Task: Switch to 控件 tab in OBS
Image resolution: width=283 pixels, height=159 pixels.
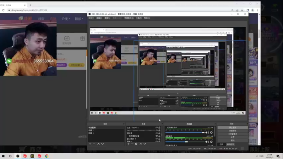Action: point(221,145)
